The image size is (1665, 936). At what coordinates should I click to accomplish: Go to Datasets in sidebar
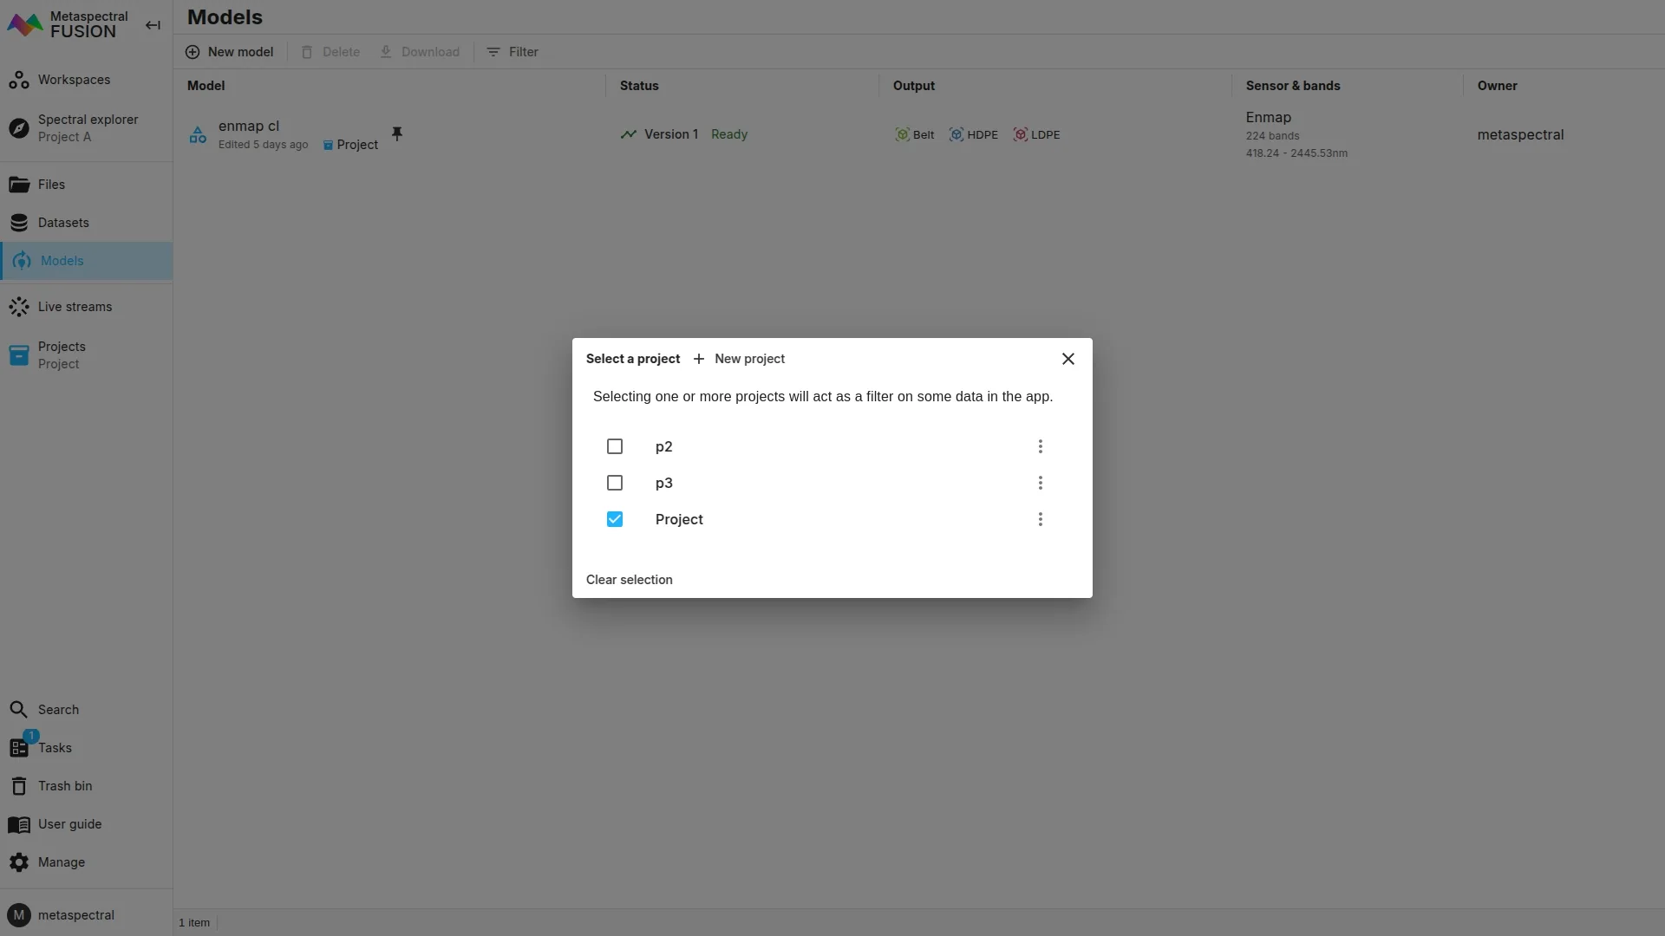coord(62,223)
